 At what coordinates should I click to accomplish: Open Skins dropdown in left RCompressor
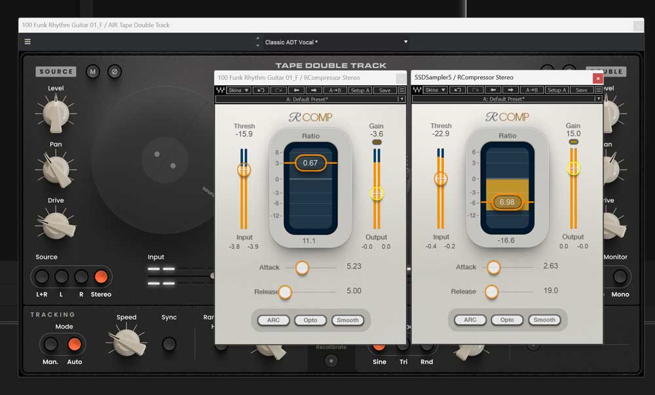[238, 90]
